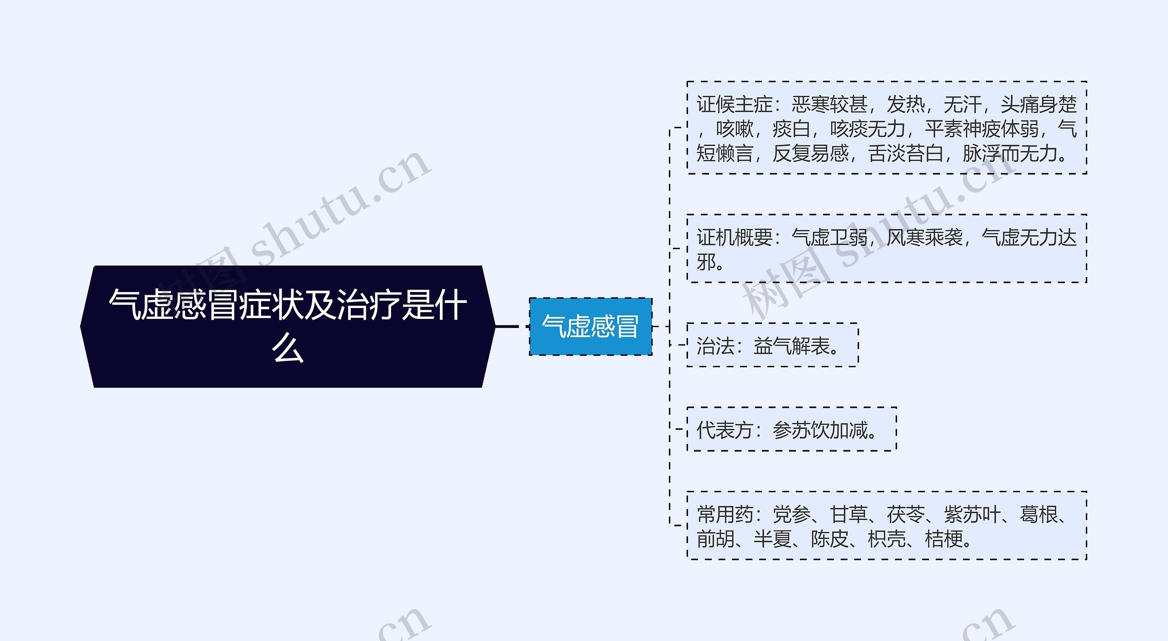Click the 证机概要 branch connector icon

click(x=674, y=250)
